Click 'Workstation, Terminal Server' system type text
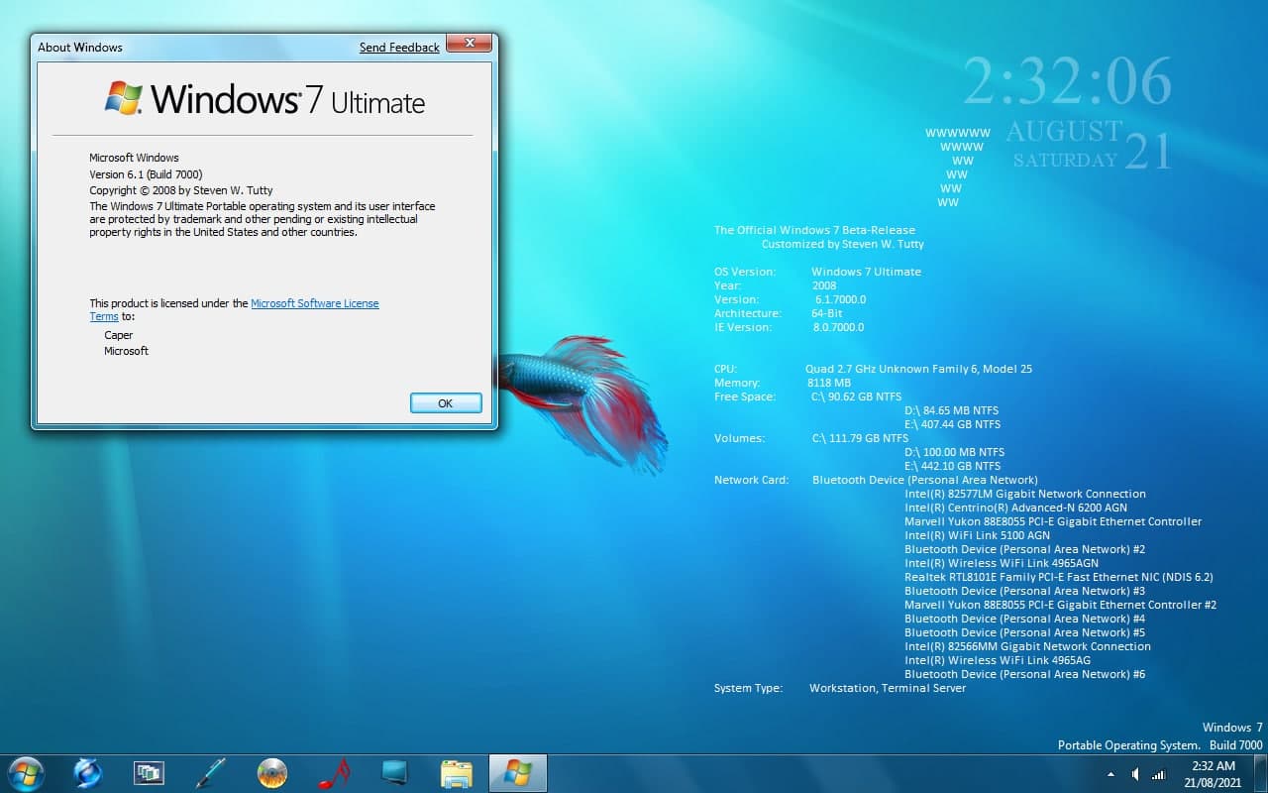 point(888,688)
